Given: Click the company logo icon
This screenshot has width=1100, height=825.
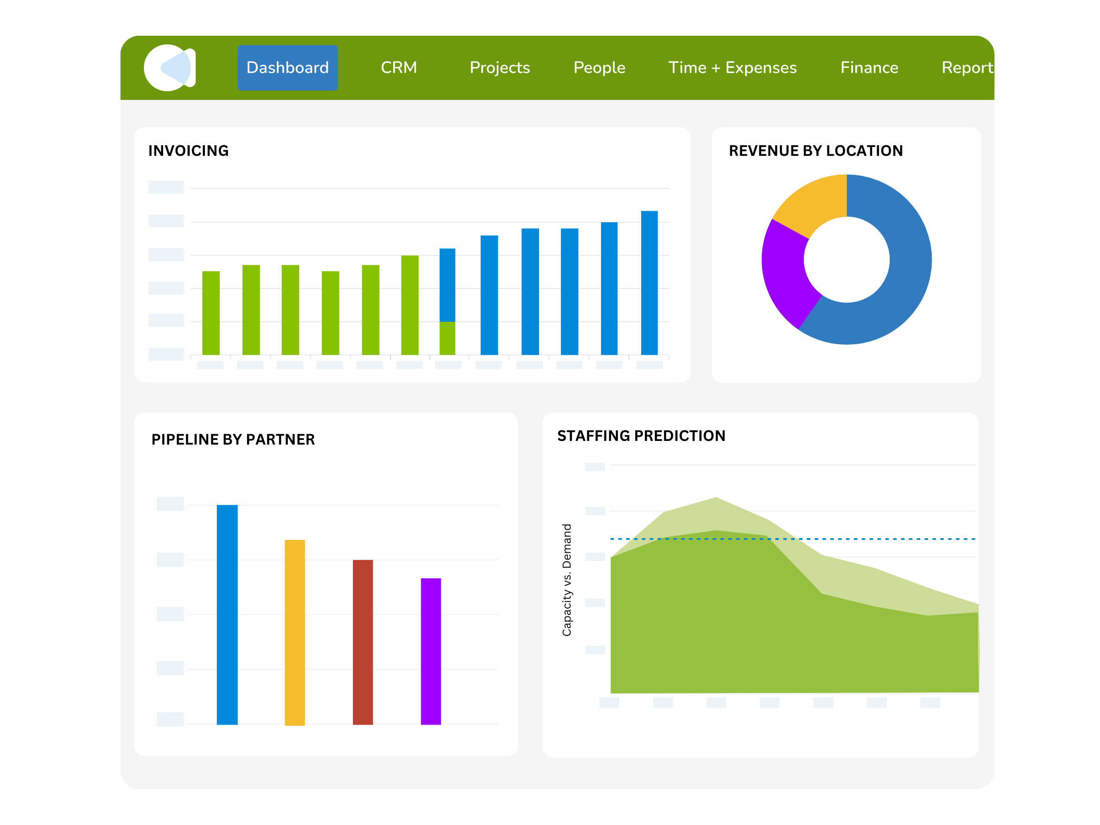Looking at the screenshot, I should coord(170,68).
